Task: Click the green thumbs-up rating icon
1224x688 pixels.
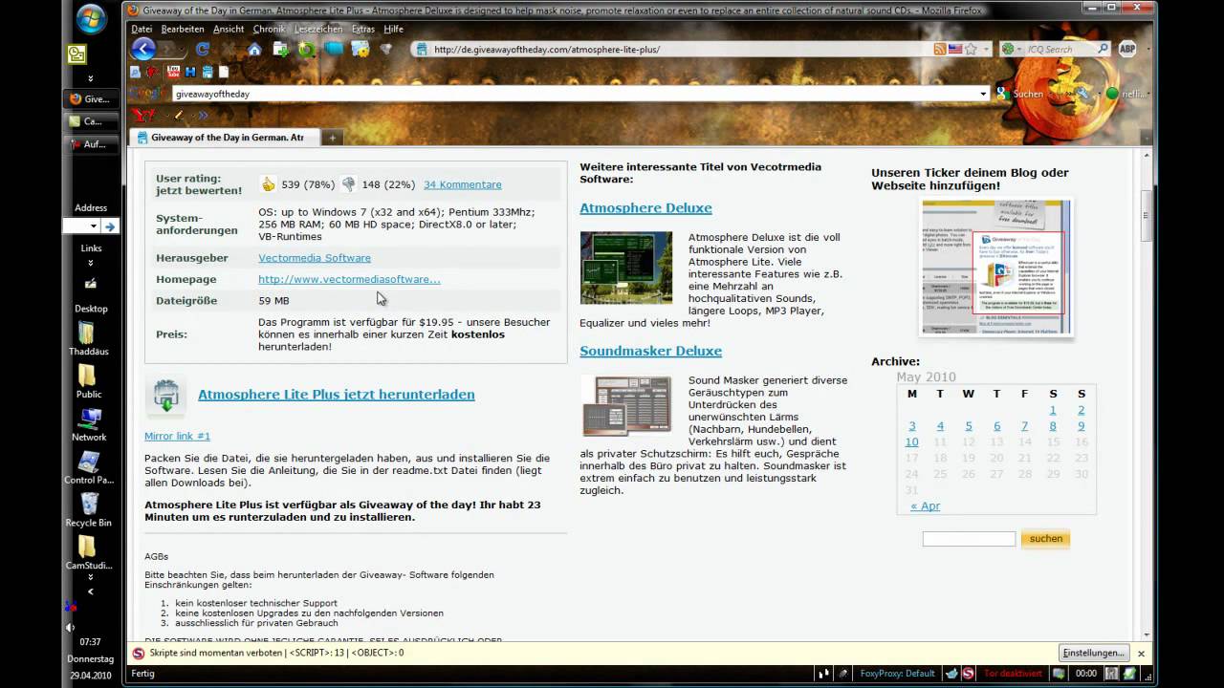Action: 269,184
